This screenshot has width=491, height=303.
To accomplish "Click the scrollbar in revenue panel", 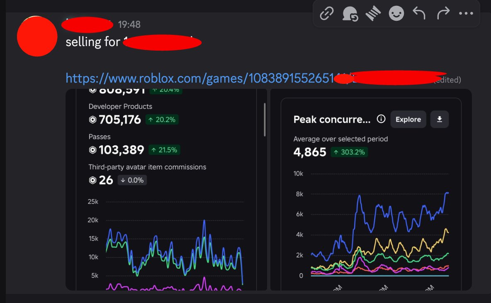I will [x=265, y=120].
